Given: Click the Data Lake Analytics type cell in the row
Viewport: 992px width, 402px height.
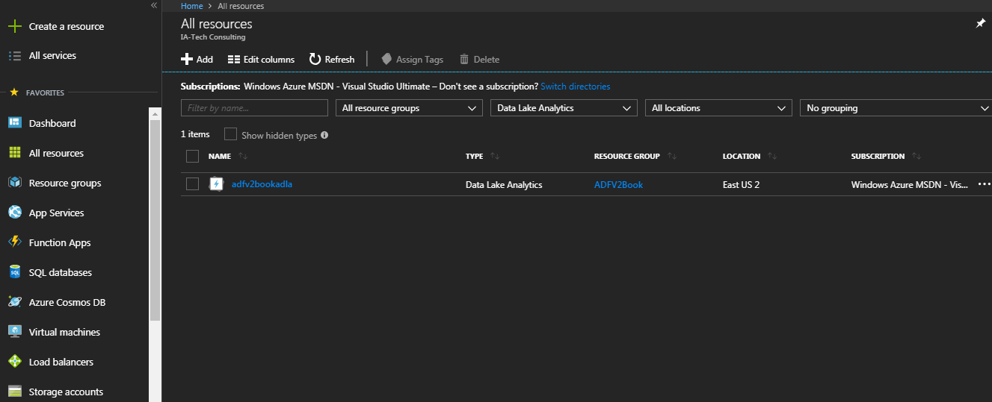Looking at the screenshot, I should [x=504, y=184].
